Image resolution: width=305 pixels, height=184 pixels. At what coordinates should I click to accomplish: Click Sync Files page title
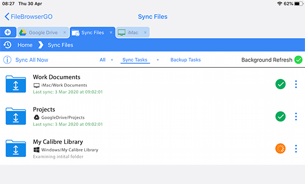coord(152,17)
